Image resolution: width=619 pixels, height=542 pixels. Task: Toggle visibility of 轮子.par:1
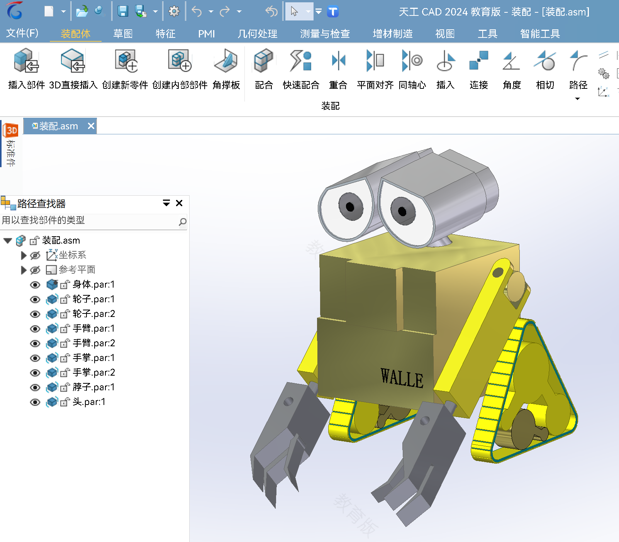[35, 300]
